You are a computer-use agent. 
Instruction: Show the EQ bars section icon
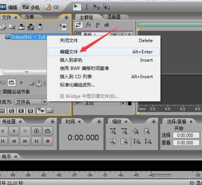tap(107, 25)
